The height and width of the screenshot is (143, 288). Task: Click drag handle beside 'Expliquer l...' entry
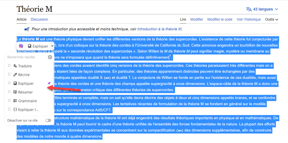[x=9, y=109]
